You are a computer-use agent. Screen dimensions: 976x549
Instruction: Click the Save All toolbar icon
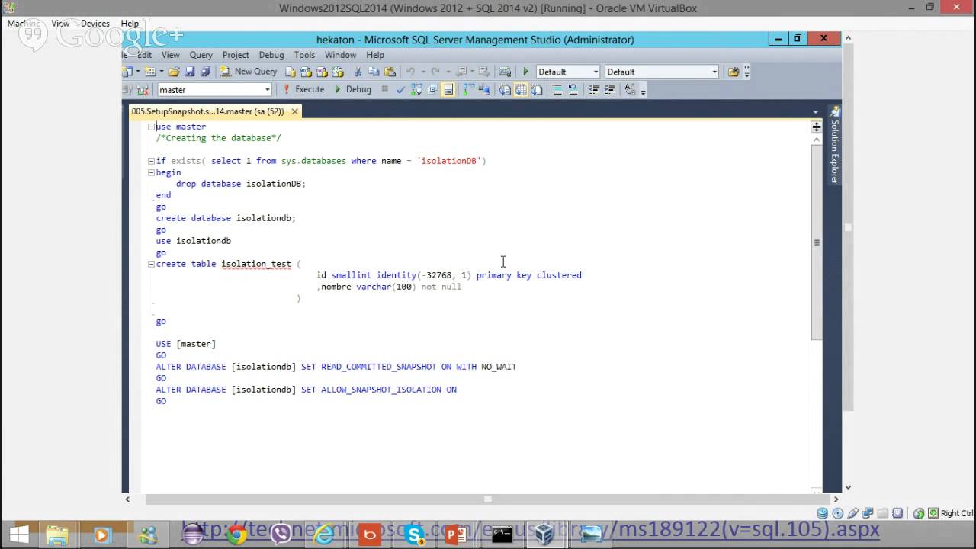pos(205,72)
